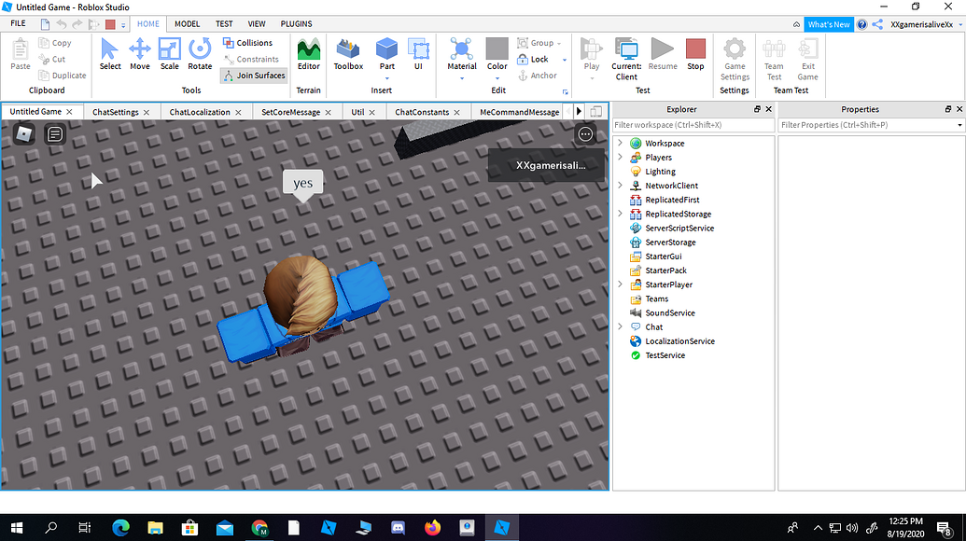Toggle Join Surfaces
The image size is (966, 541).
254,76
